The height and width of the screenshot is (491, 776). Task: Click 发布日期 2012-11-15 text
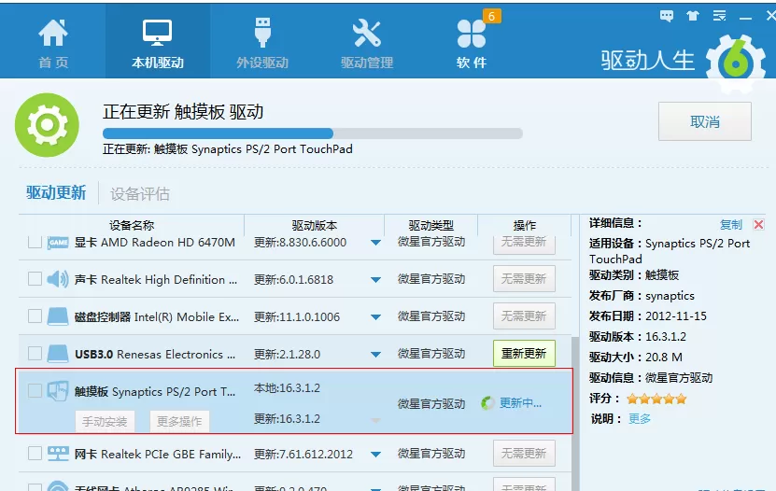(x=648, y=316)
